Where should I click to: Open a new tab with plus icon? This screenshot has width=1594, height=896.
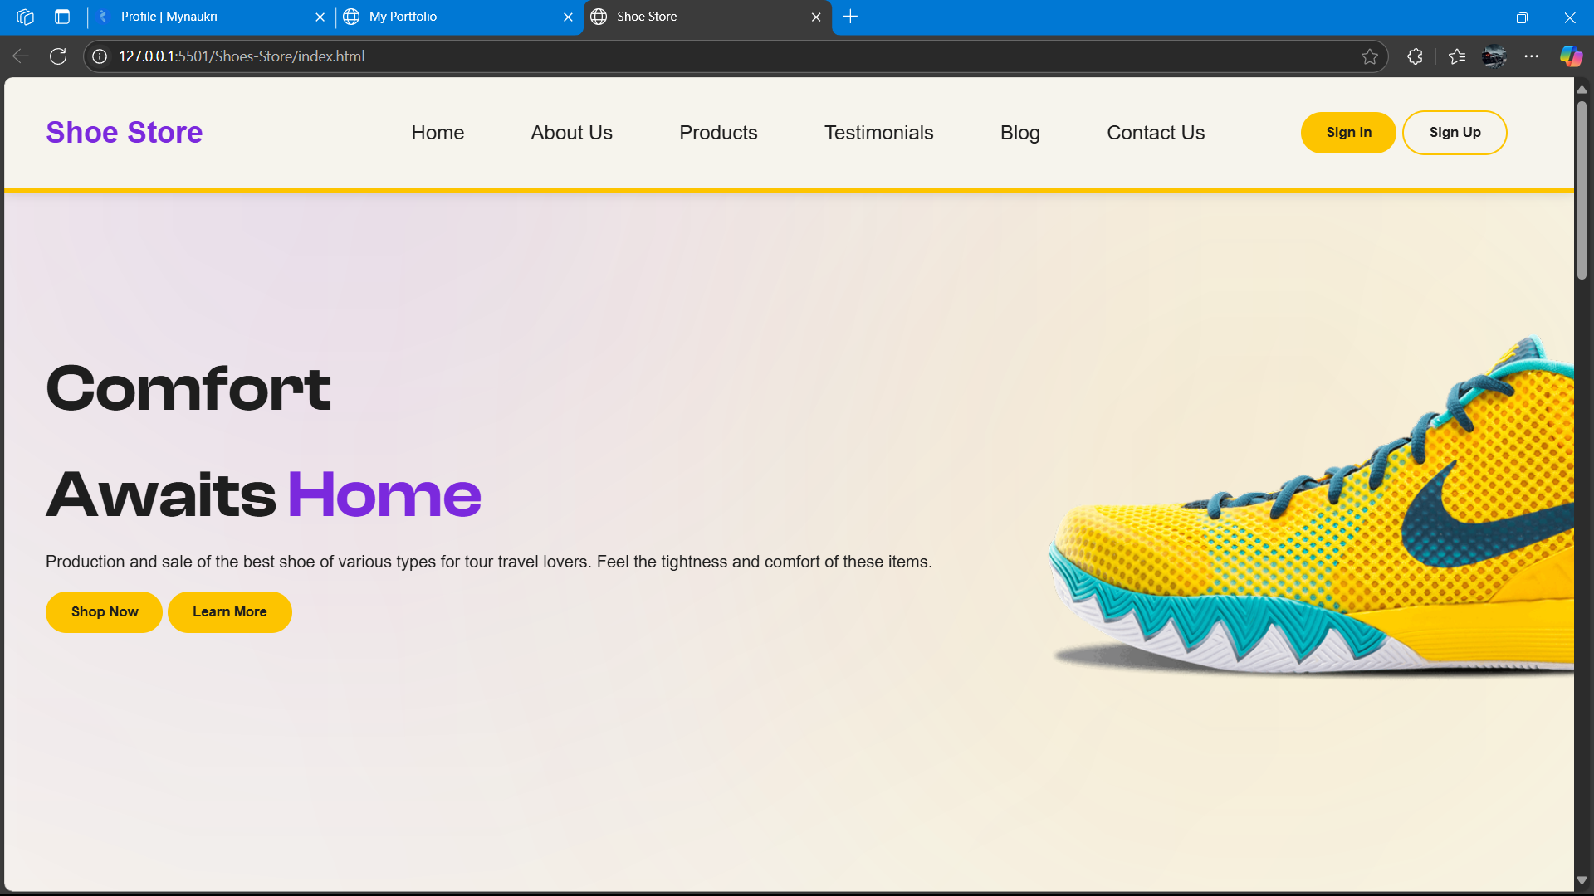click(x=850, y=17)
